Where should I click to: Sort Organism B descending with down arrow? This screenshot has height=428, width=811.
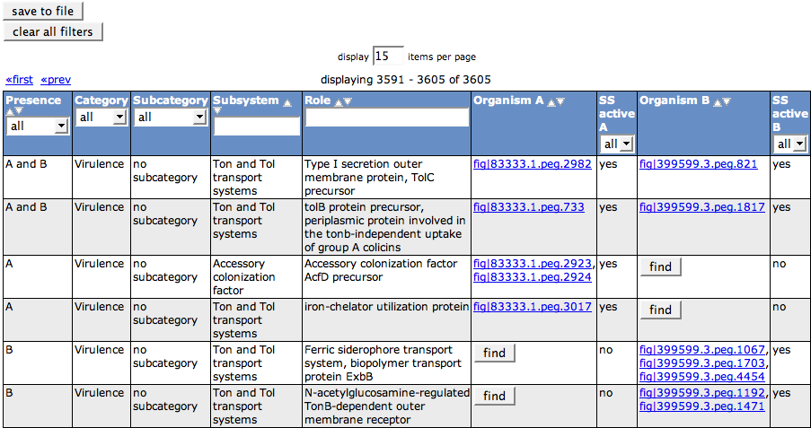(x=727, y=102)
